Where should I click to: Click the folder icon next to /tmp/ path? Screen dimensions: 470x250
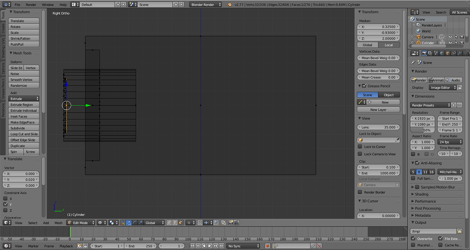click(x=459, y=231)
